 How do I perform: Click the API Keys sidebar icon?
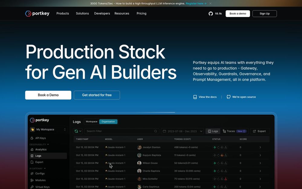[32, 138]
